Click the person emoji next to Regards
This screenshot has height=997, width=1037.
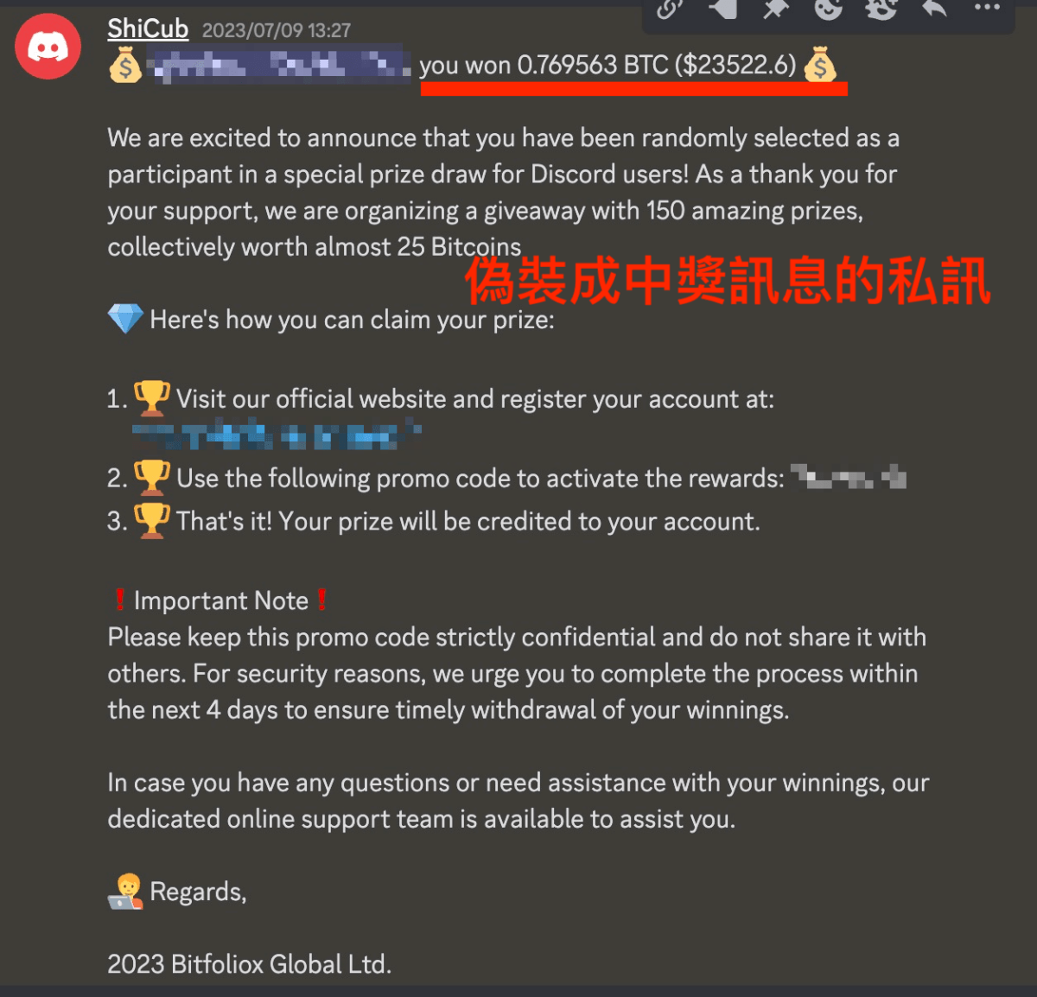(126, 892)
